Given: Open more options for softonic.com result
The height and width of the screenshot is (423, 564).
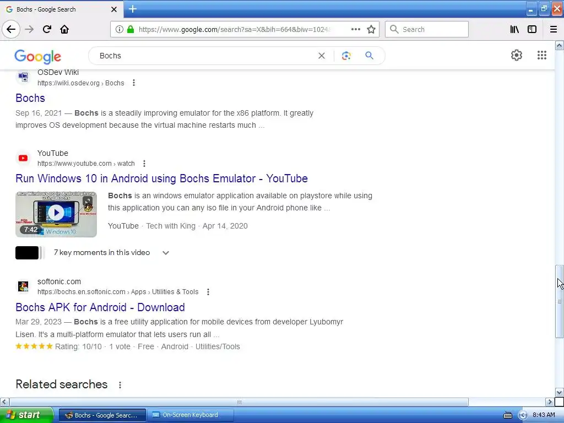Looking at the screenshot, I should pyautogui.click(x=208, y=292).
